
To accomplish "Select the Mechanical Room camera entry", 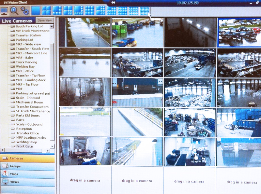I will coord(29,102).
